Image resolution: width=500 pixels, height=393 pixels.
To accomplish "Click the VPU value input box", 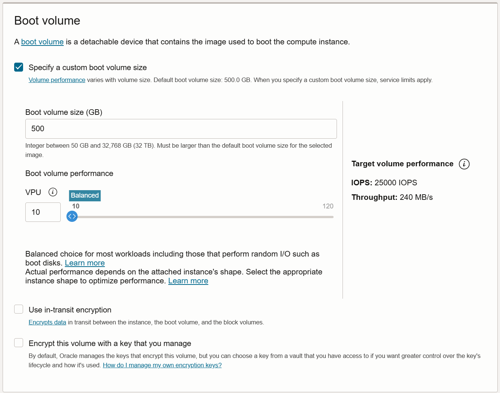I will pyautogui.click(x=43, y=212).
